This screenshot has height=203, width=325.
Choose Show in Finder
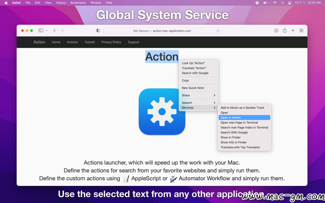(245, 138)
